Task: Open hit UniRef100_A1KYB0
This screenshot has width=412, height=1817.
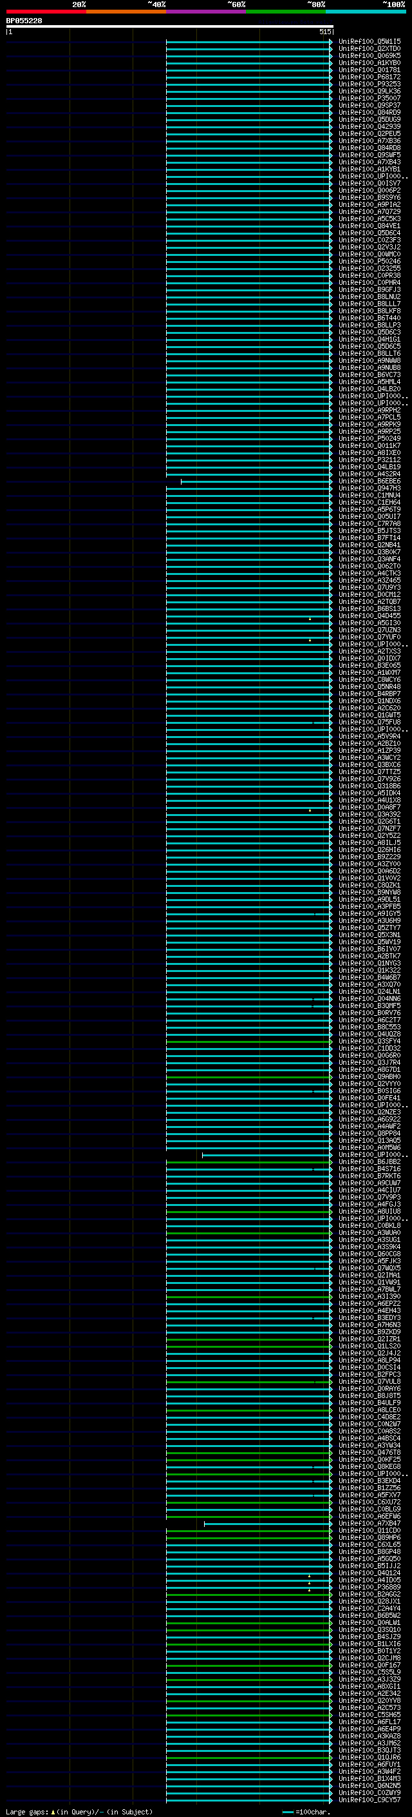Action: 370,63
